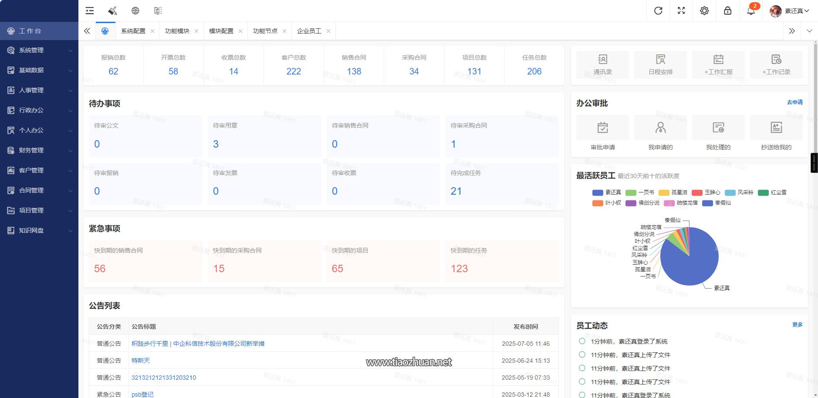The width and height of the screenshot is (818, 398).
Task: Toggle 佛剑分说 series in pie legend
Action: click(642, 203)
